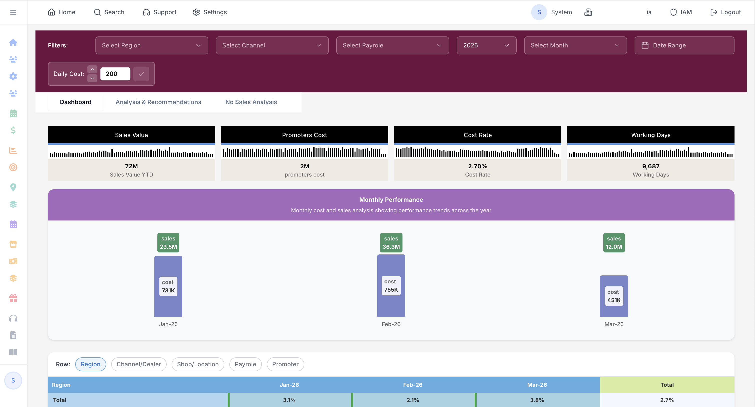Click the map pin location icon
Image resolution: width=755 pixels, height=407 pixels.
(x=13, y=187)
